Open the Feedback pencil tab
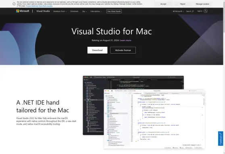Screen dimensions: 225x154 [x=221, y=139]
